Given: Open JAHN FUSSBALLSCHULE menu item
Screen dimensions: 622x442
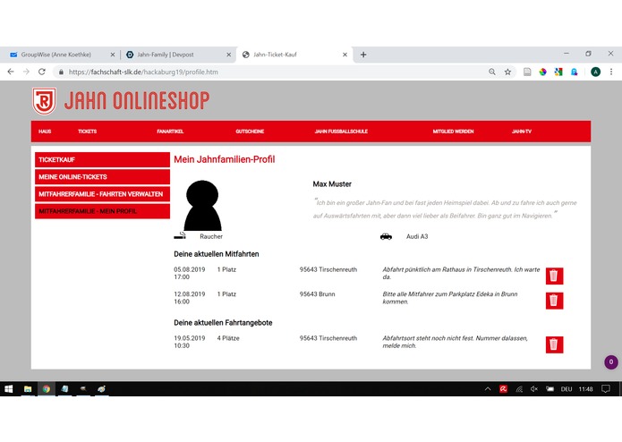Looking at the screenshot, I should (x=341, y=132).
